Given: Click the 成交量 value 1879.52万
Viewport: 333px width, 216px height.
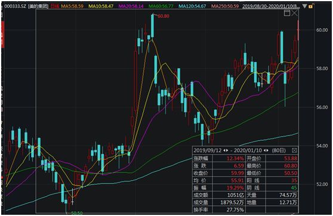Looking at the screenshot, I should tap(232, 202).
